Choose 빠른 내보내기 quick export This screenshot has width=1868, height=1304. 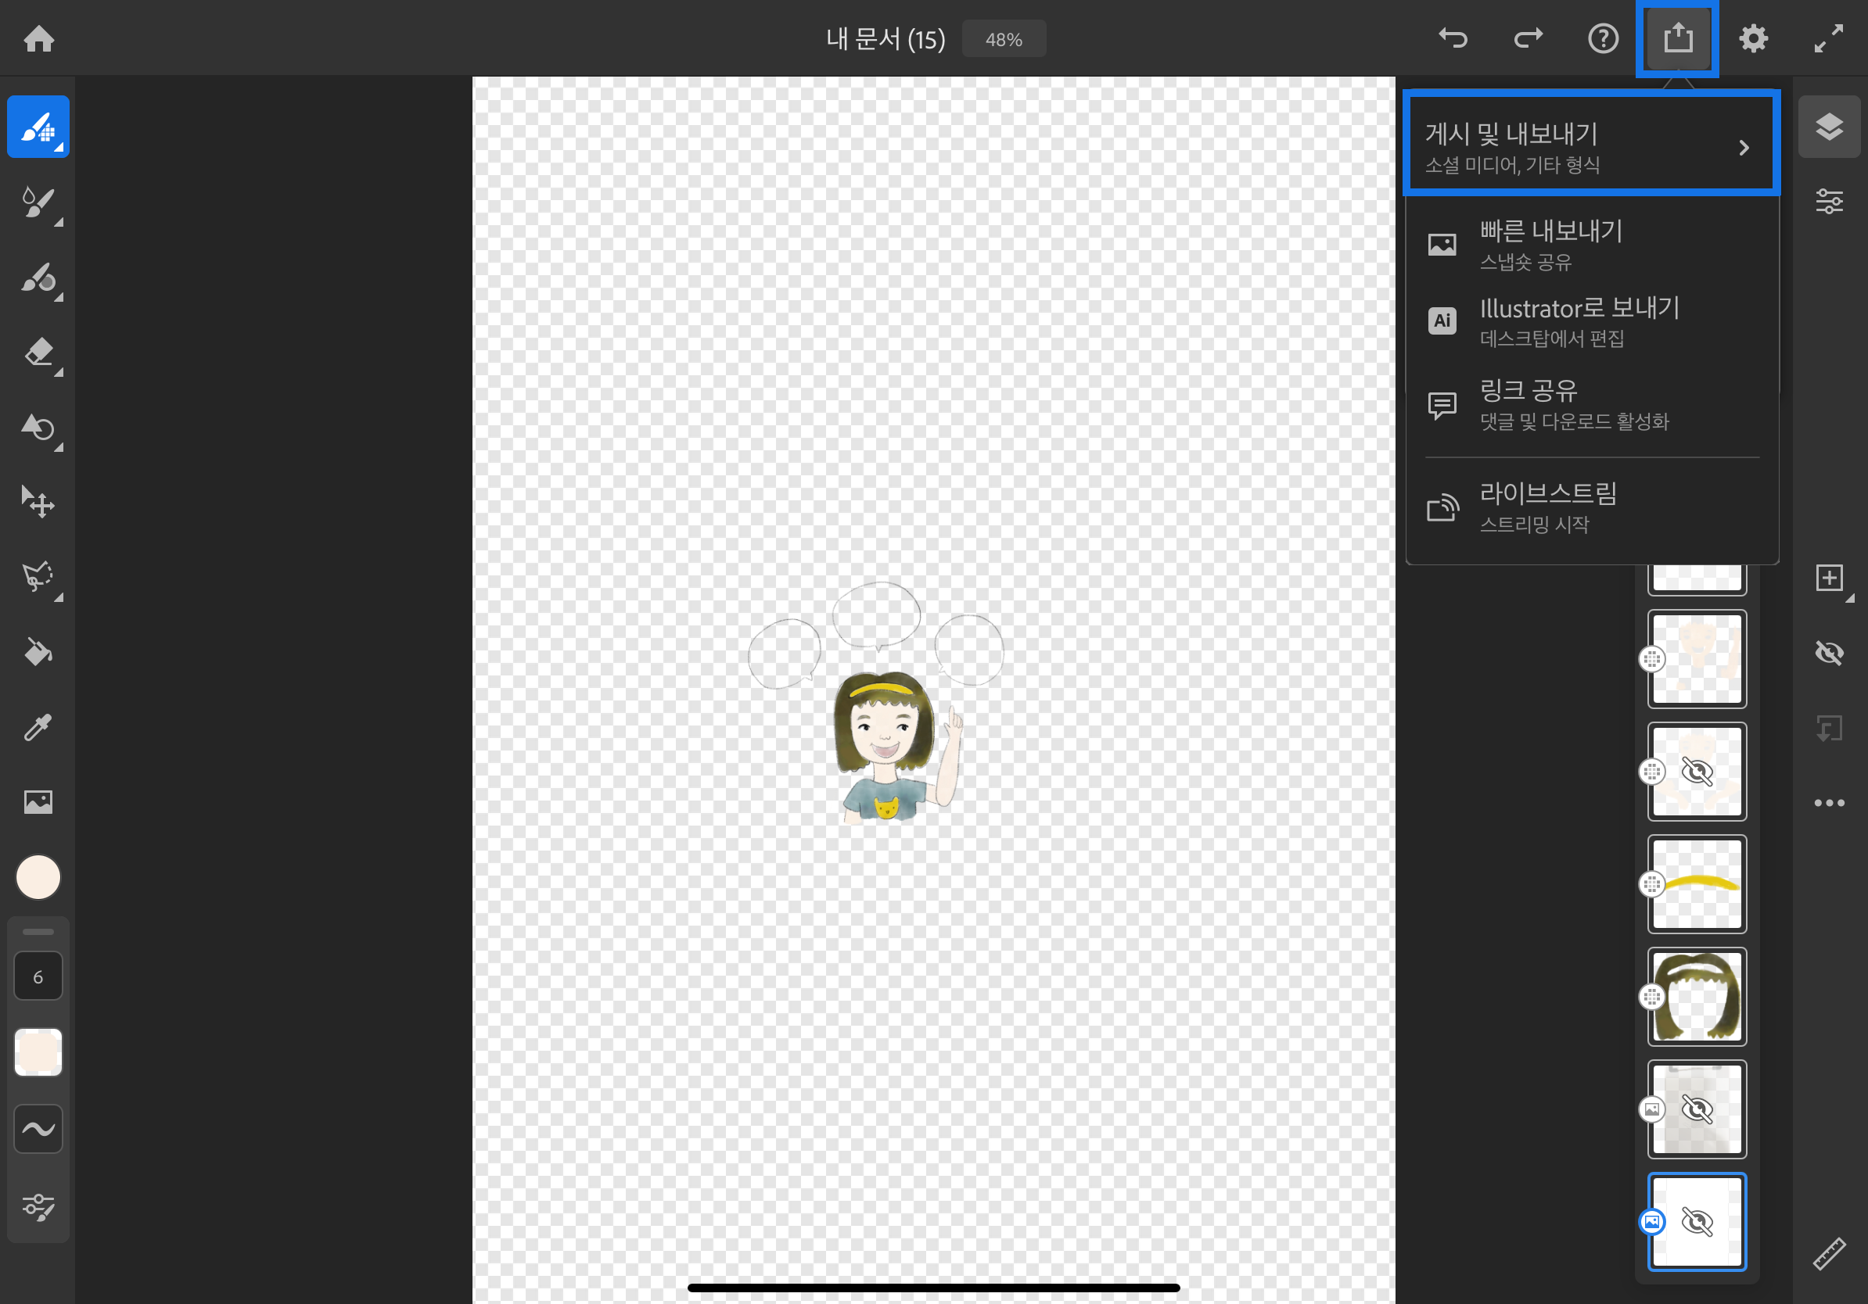[x=1550, y=244]
